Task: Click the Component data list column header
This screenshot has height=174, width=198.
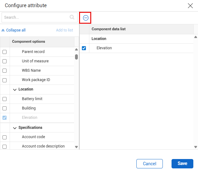Action: (x=108, y=29)
